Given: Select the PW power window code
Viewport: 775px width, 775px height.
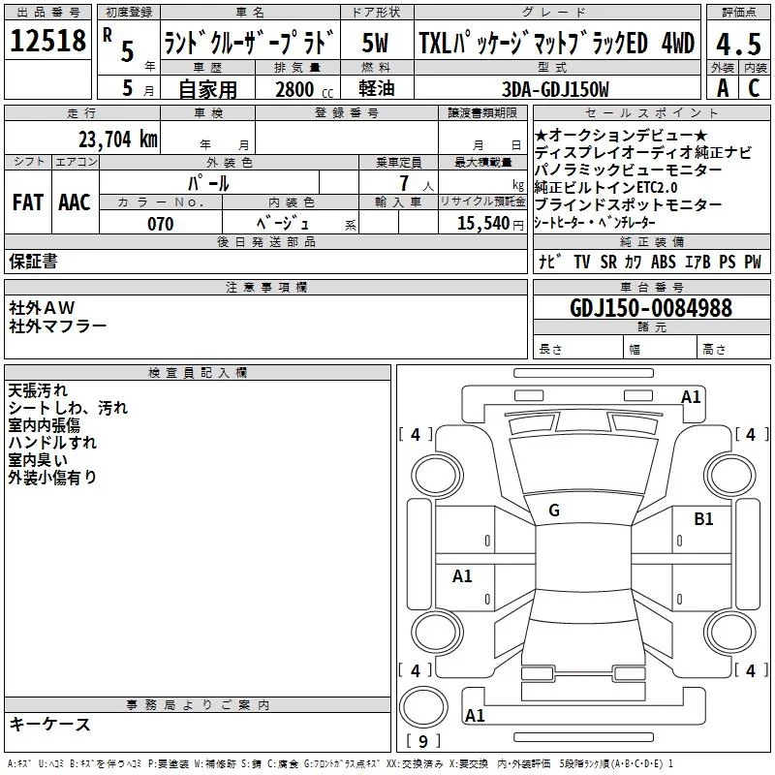Looking at the screenshot, I should (x=753, y=262).
